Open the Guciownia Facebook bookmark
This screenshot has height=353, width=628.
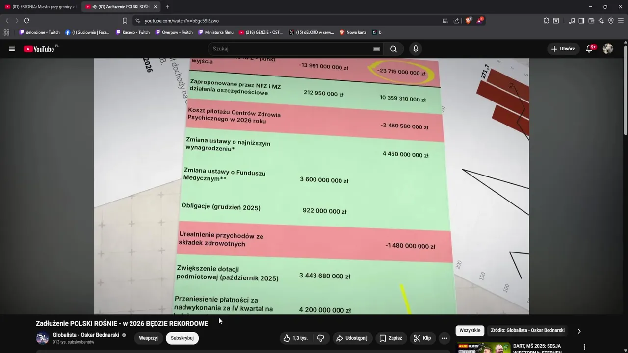(87, 32)
